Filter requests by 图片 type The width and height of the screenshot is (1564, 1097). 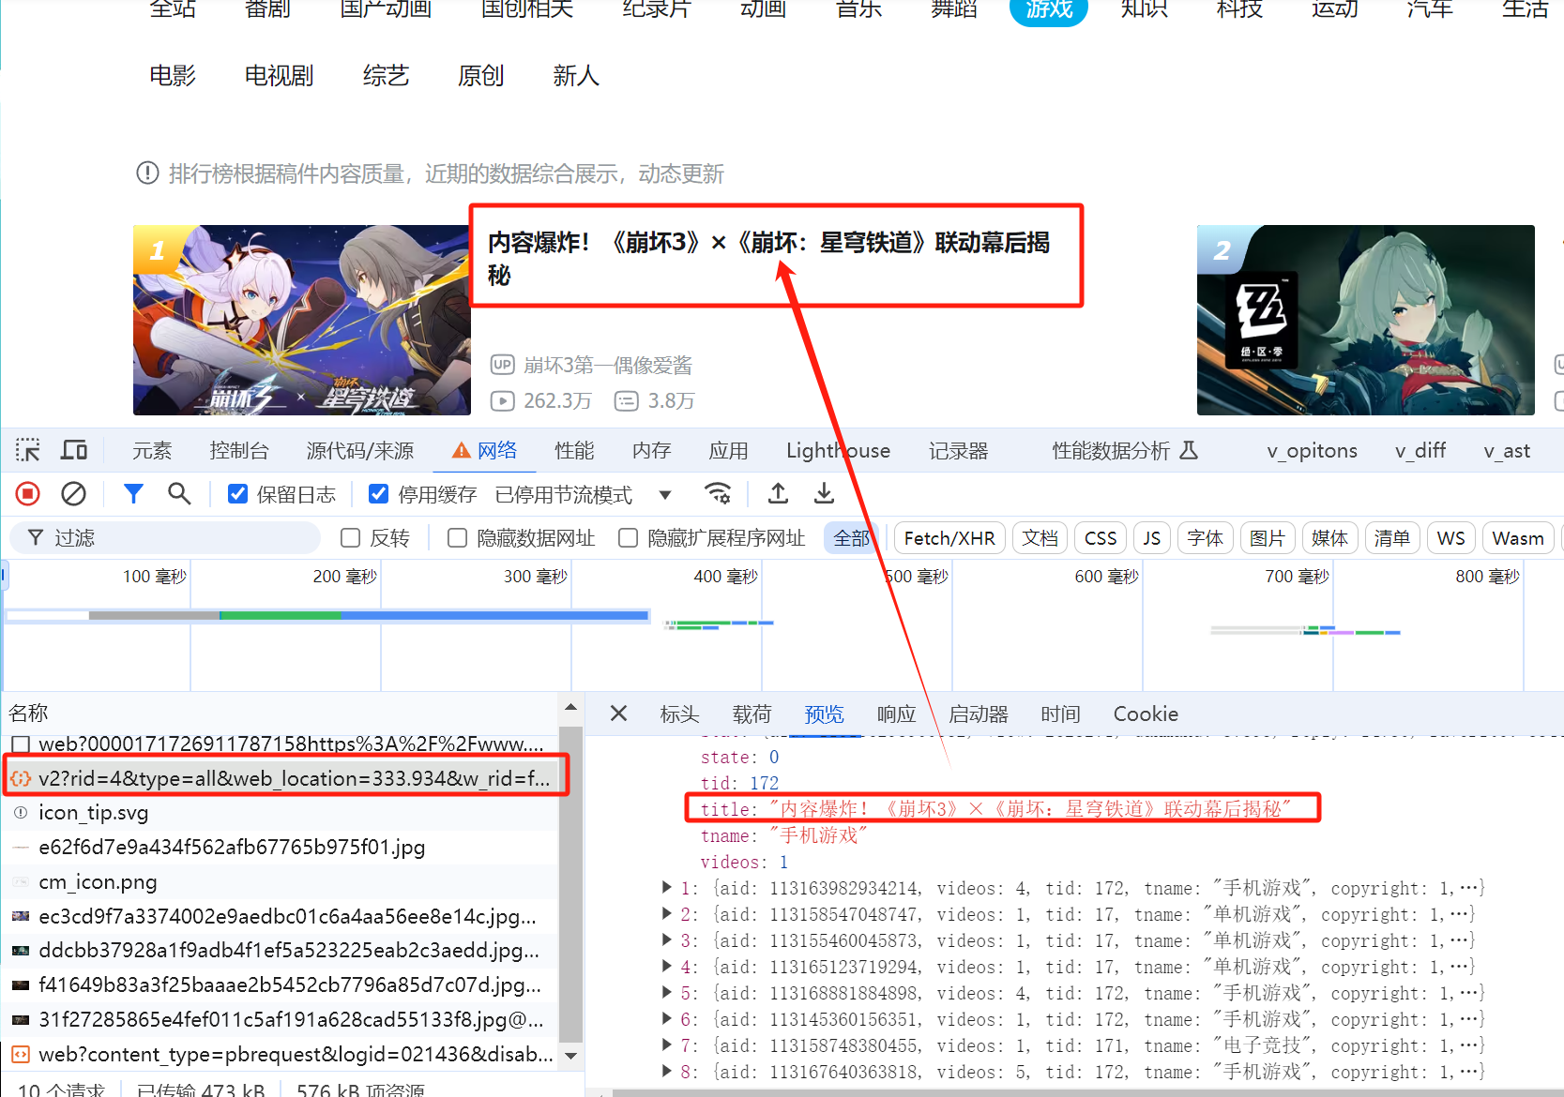pos(1268,538)
